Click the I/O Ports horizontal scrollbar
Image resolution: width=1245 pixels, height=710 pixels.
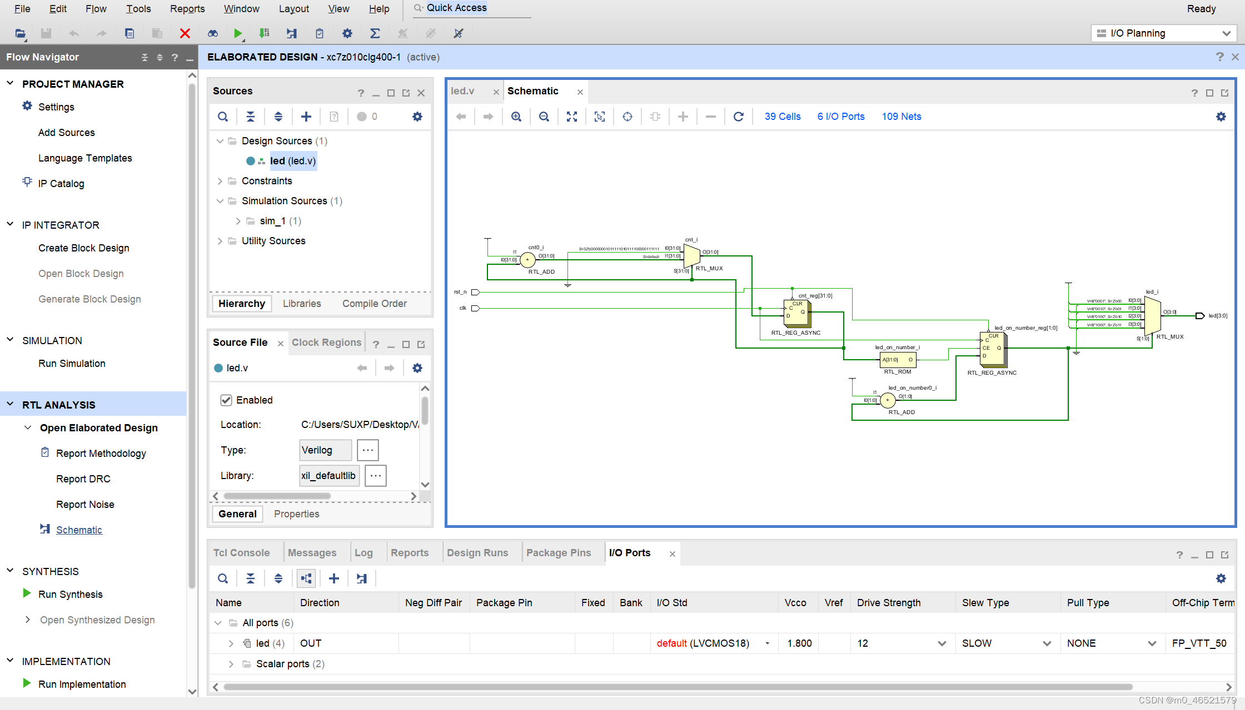click(678, 687)
